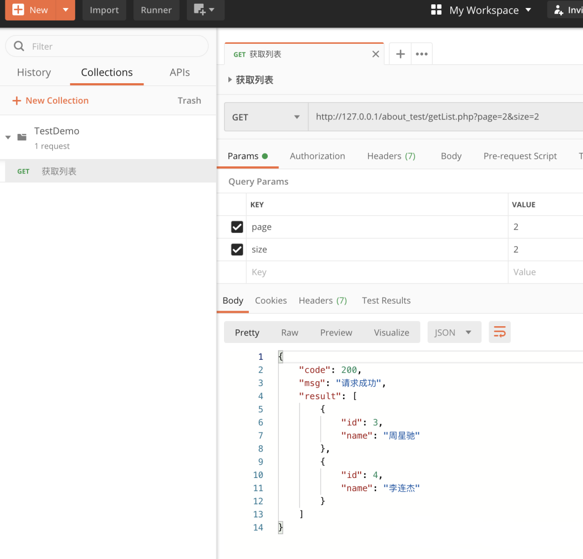Screen dimensions: 583x559
Task: Add a new request tab with plus
Action: pyautogui.click(x=400, y=54)
